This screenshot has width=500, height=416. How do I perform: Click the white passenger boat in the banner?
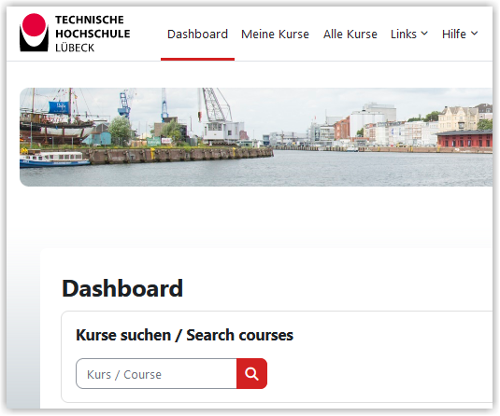[54, 159]
